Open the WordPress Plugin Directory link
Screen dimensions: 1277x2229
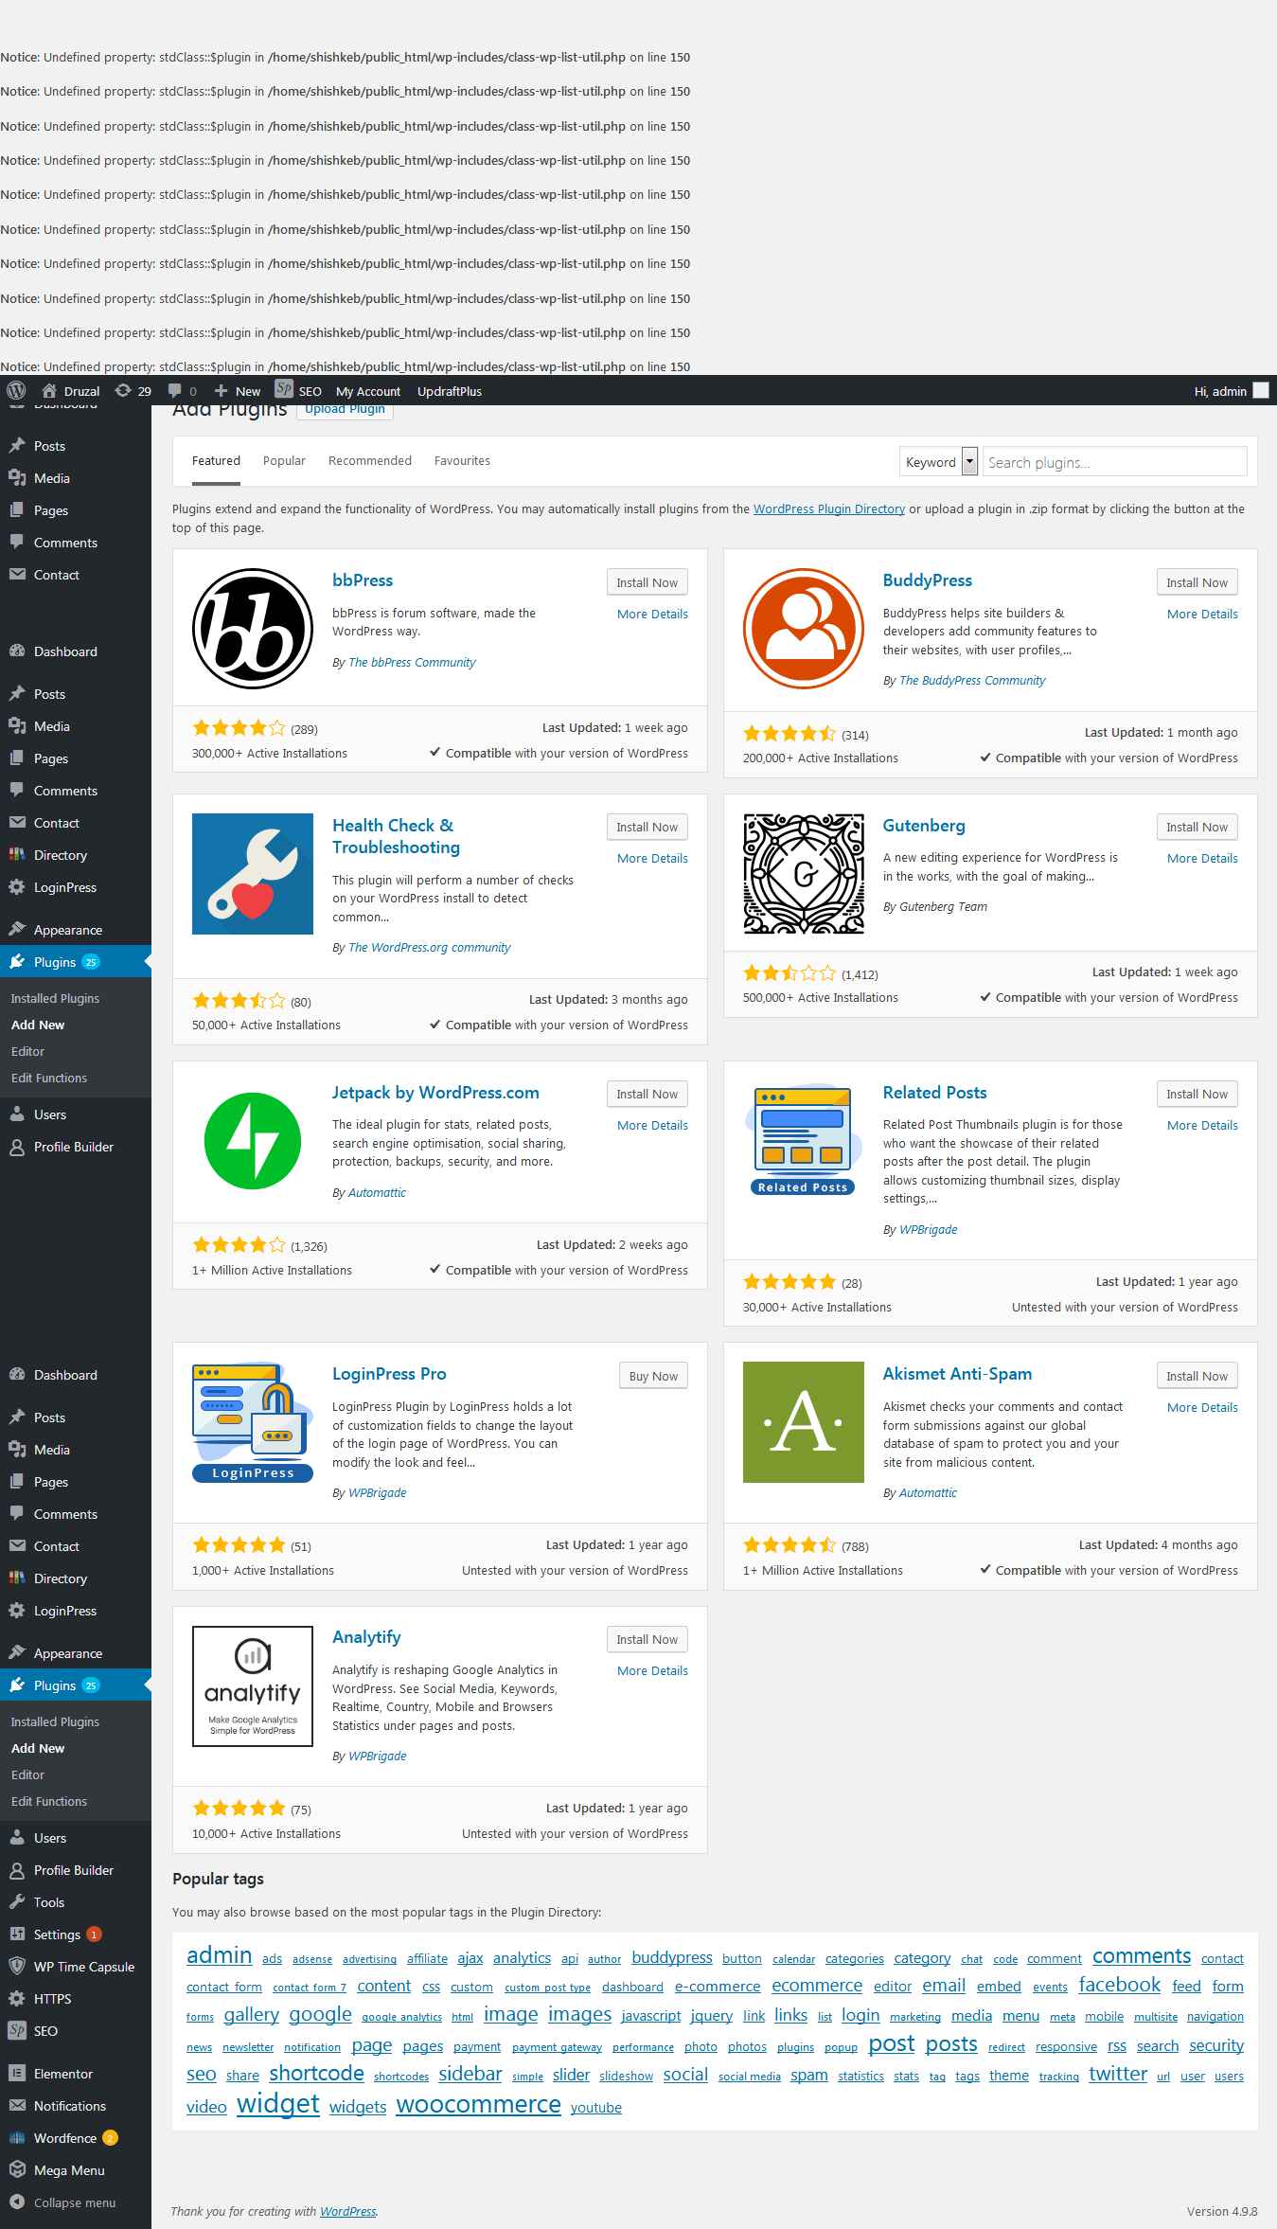pos(829,508)
